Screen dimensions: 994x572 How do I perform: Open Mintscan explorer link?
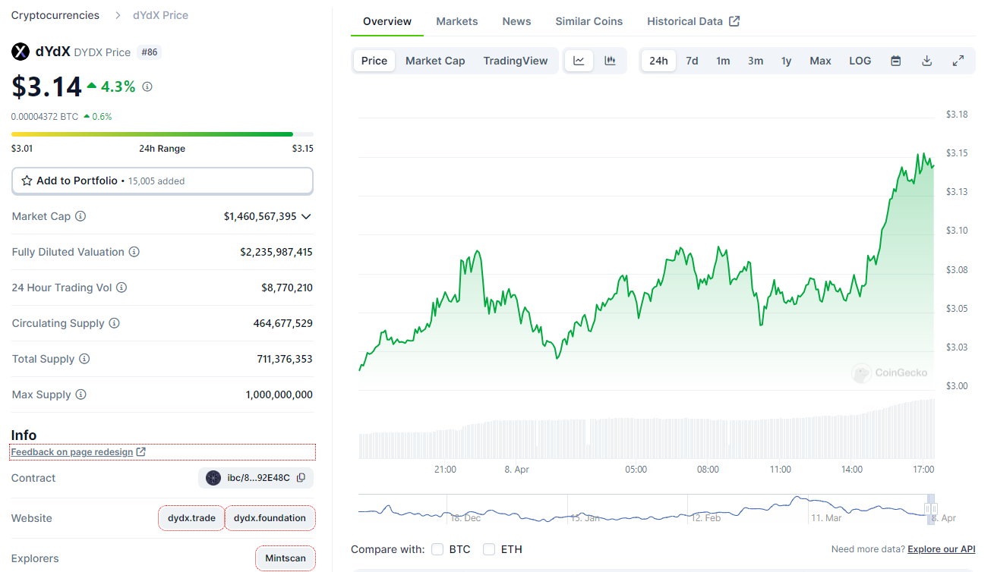(286, 558)
